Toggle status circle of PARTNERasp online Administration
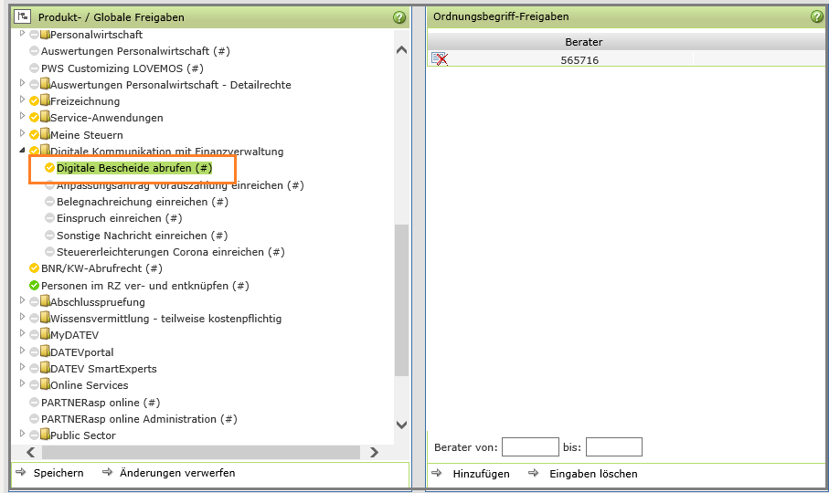 coord(35,419)
